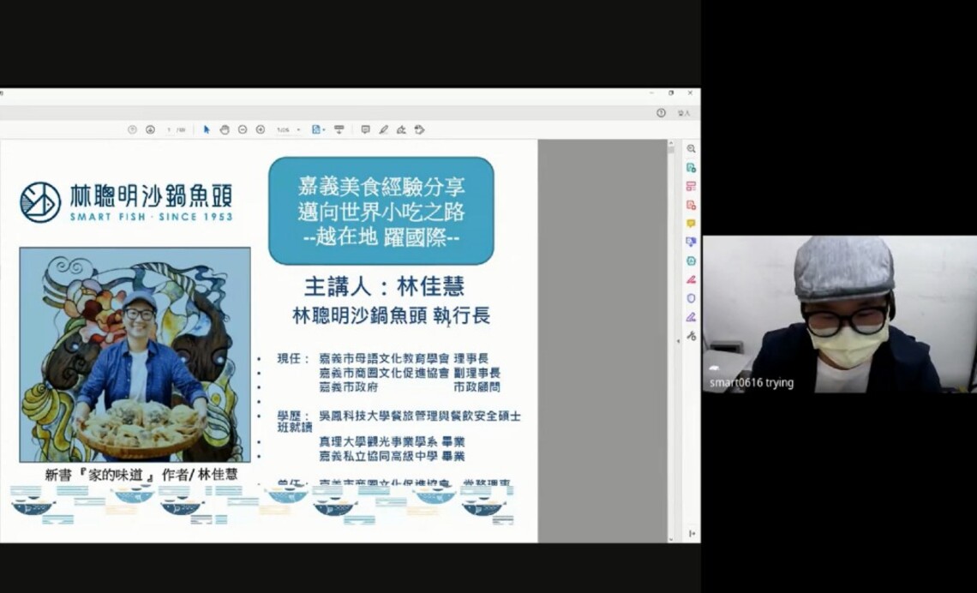Open the purple Fill and Sign tool
Screen dimensions: 977x593
pyautogui.click(x=691, y=317)
